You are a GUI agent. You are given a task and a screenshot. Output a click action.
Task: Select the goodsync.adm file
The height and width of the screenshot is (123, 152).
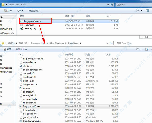[x=30, y=117]
